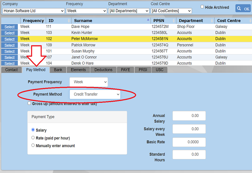Screen dimensions: 252x173
Task: Open the Company dropdown
Action: point(34,11)
